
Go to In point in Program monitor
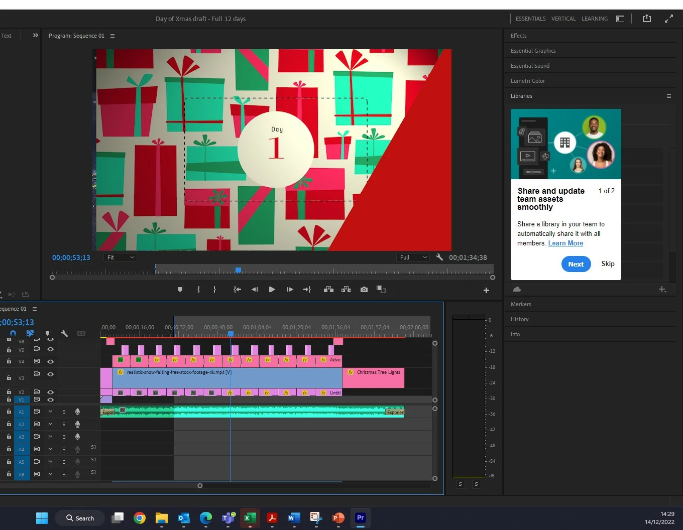coord(238,290)
